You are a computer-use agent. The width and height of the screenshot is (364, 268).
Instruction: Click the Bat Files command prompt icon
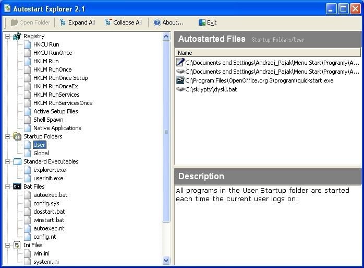click(17, 187)
